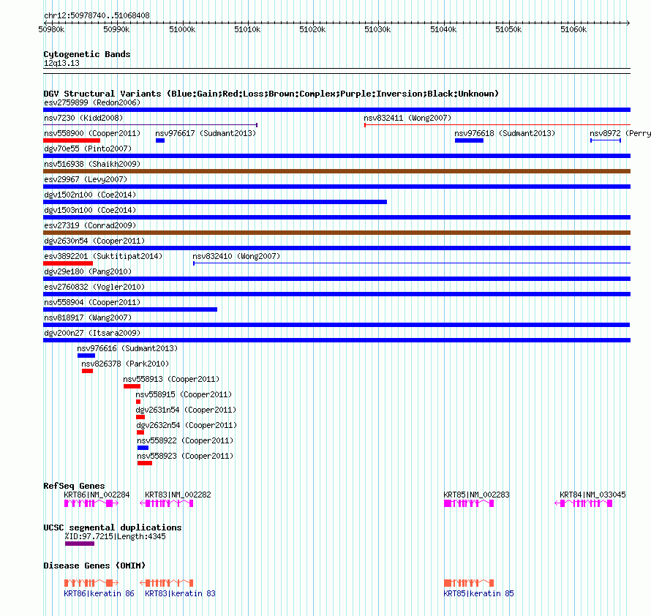Click the nsv818917 (Wang2007) label

(x=88, y=318)
